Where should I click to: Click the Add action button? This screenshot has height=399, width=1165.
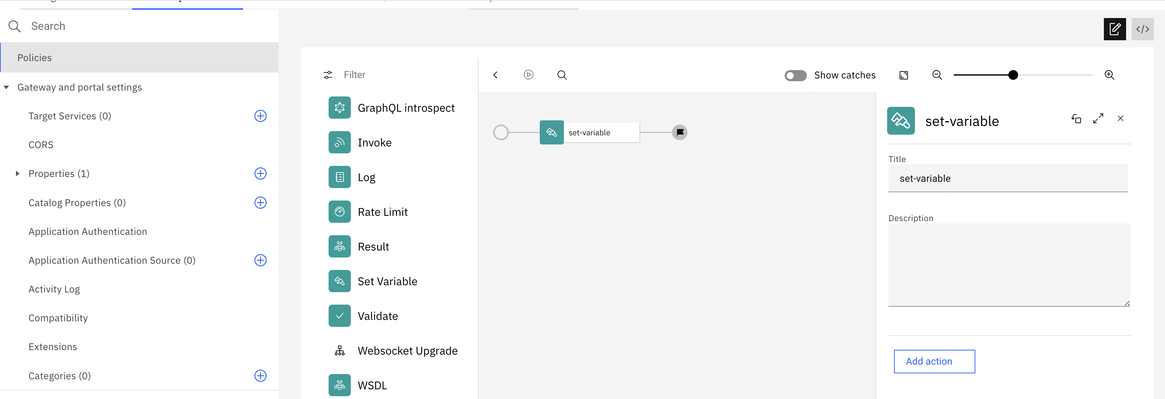pyautogui.click(x=934, y=361)
